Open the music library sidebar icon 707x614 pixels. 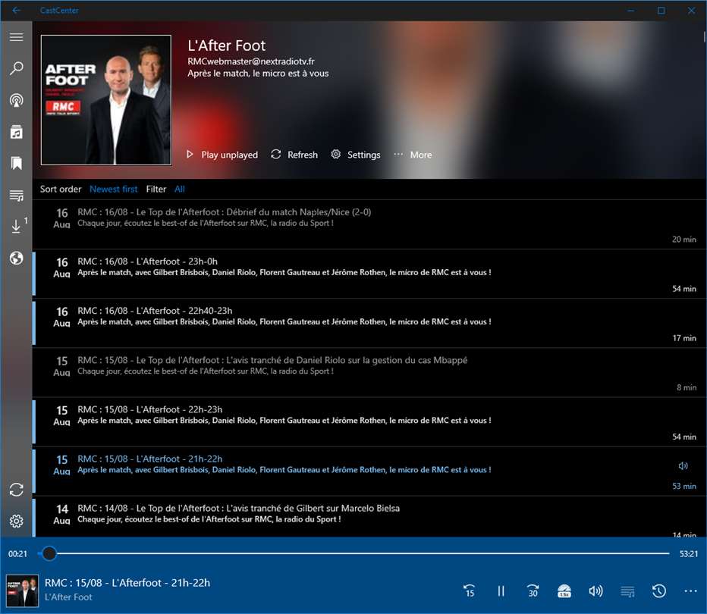point(16,132)
